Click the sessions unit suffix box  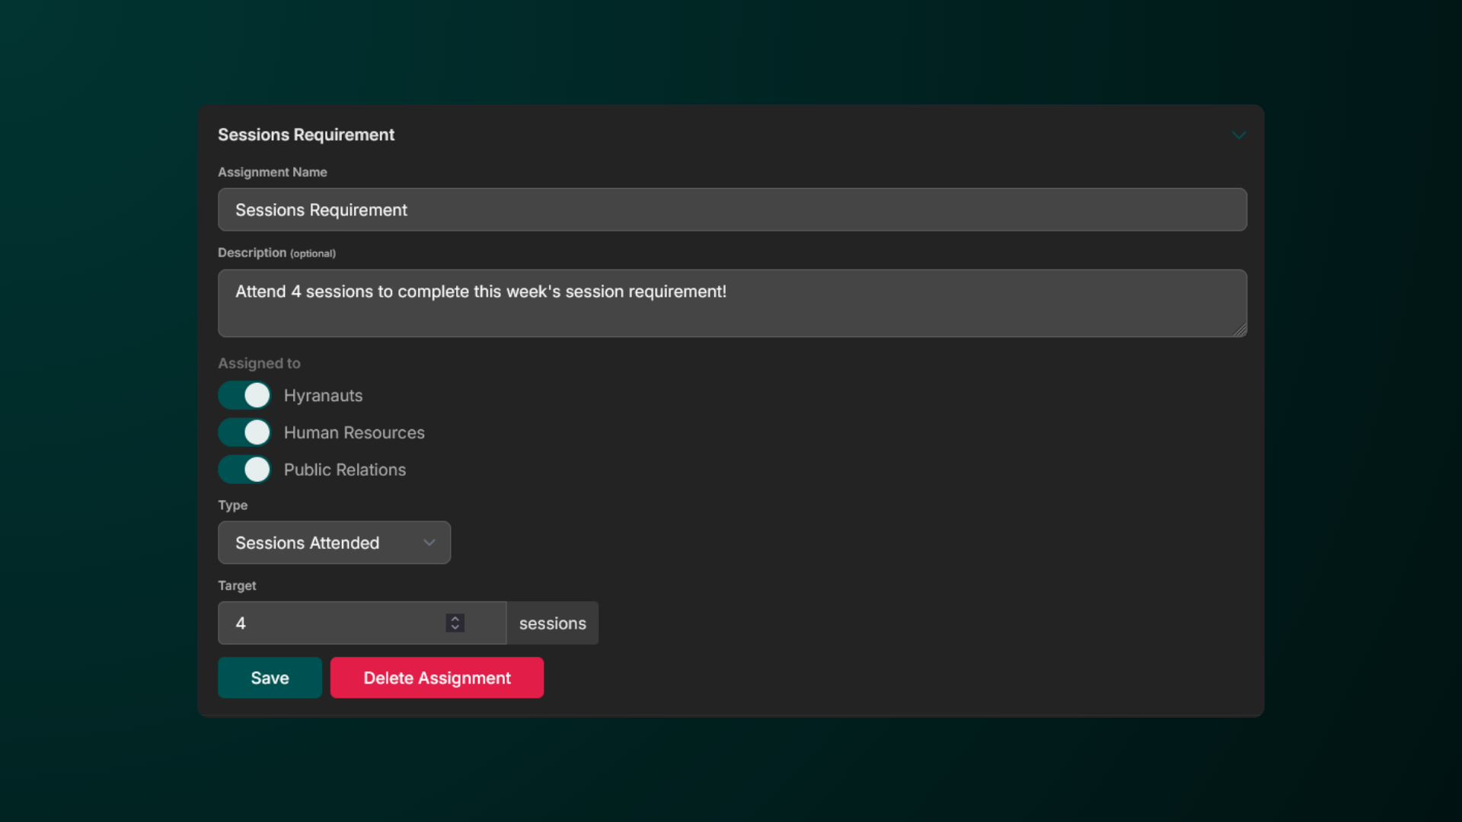point(552,623)
